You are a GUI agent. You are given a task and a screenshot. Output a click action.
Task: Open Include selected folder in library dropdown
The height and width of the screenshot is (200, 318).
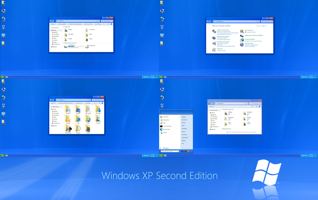click(x=66, y=103)
